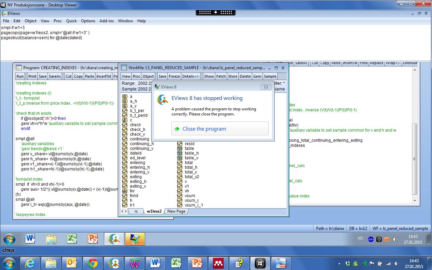432x270 pixels.
Task: Click the scroll-up arrow in background program window
Action: [x=415, y=70]
